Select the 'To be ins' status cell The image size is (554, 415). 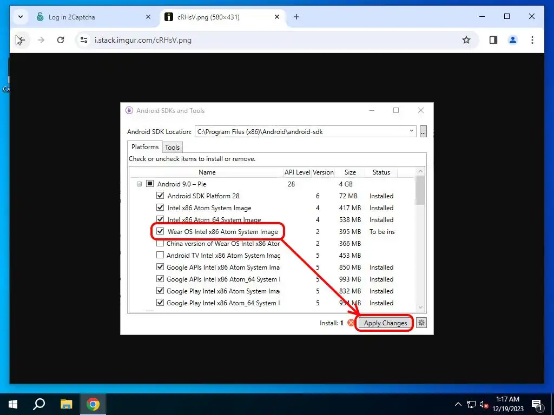[382, 231]
